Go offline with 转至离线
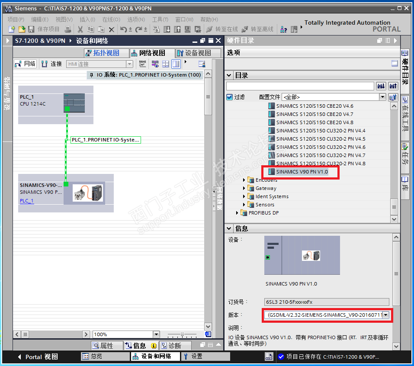This screenshot has width=414, height=366. click(257, 29)
